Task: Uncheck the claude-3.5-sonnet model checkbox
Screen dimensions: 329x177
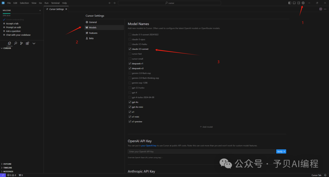Action: (130, 49)
